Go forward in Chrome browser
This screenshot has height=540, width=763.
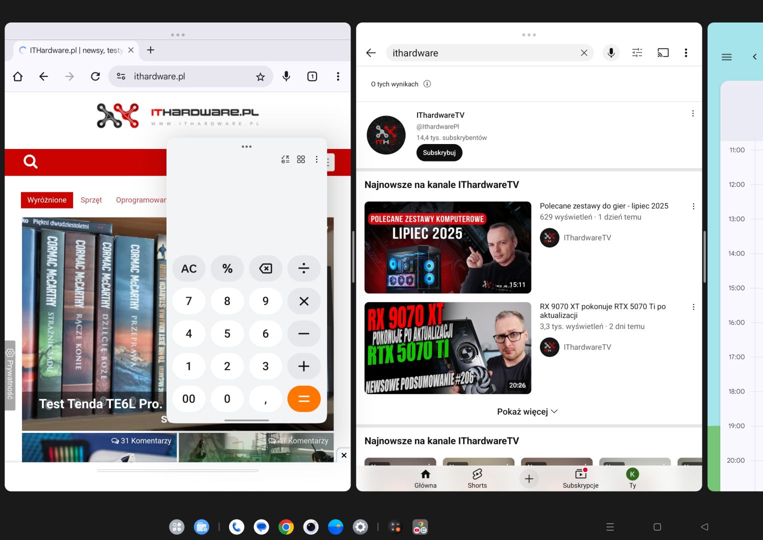pyautogui.click(x=69, y=76)
